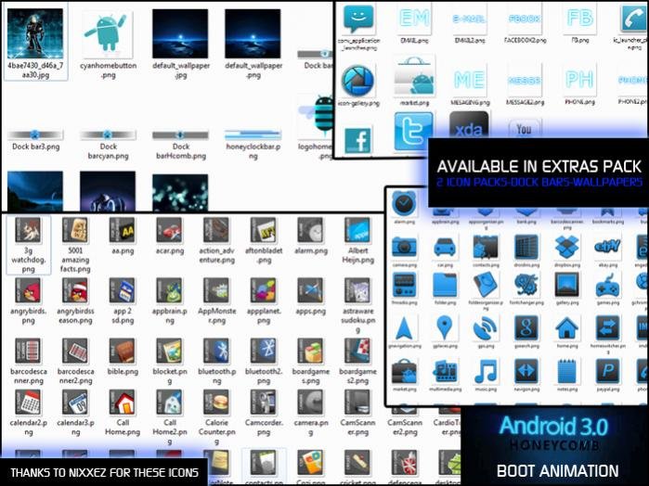Click the appplanet.png icon
This screenshot has width=649, height=486.
264,290
